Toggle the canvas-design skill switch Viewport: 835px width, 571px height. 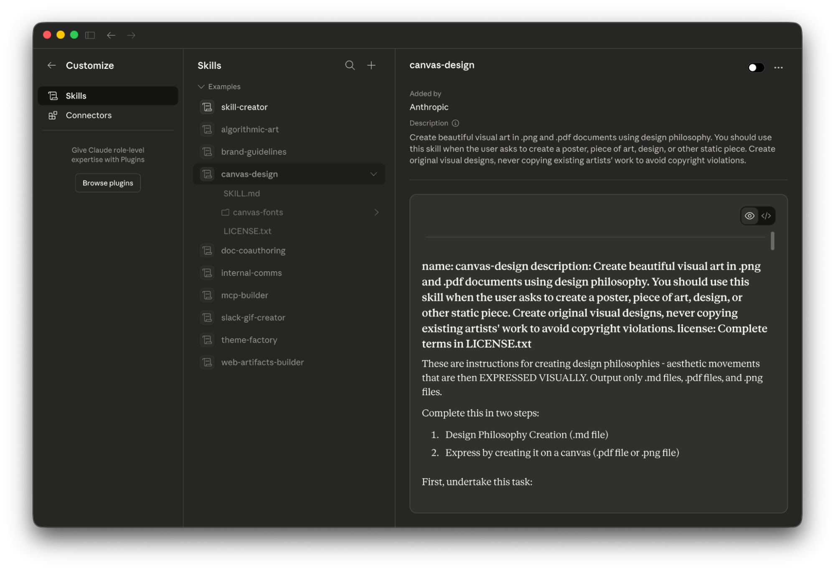755,68
